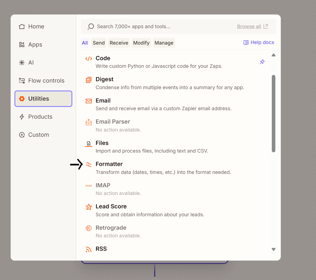
Task: Click the Flow controls icon
Action: (x=22, y=81)
